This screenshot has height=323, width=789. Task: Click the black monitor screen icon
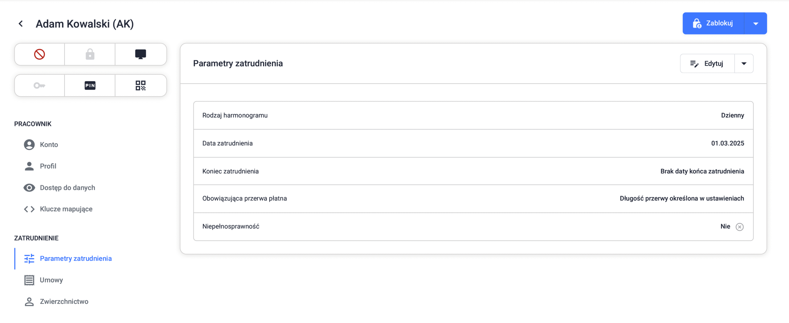pos(141,54)
